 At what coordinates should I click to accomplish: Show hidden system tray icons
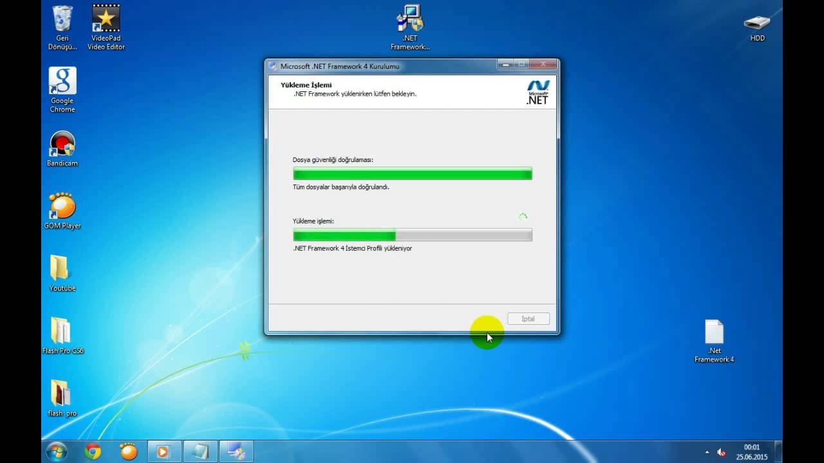(707, 452)
